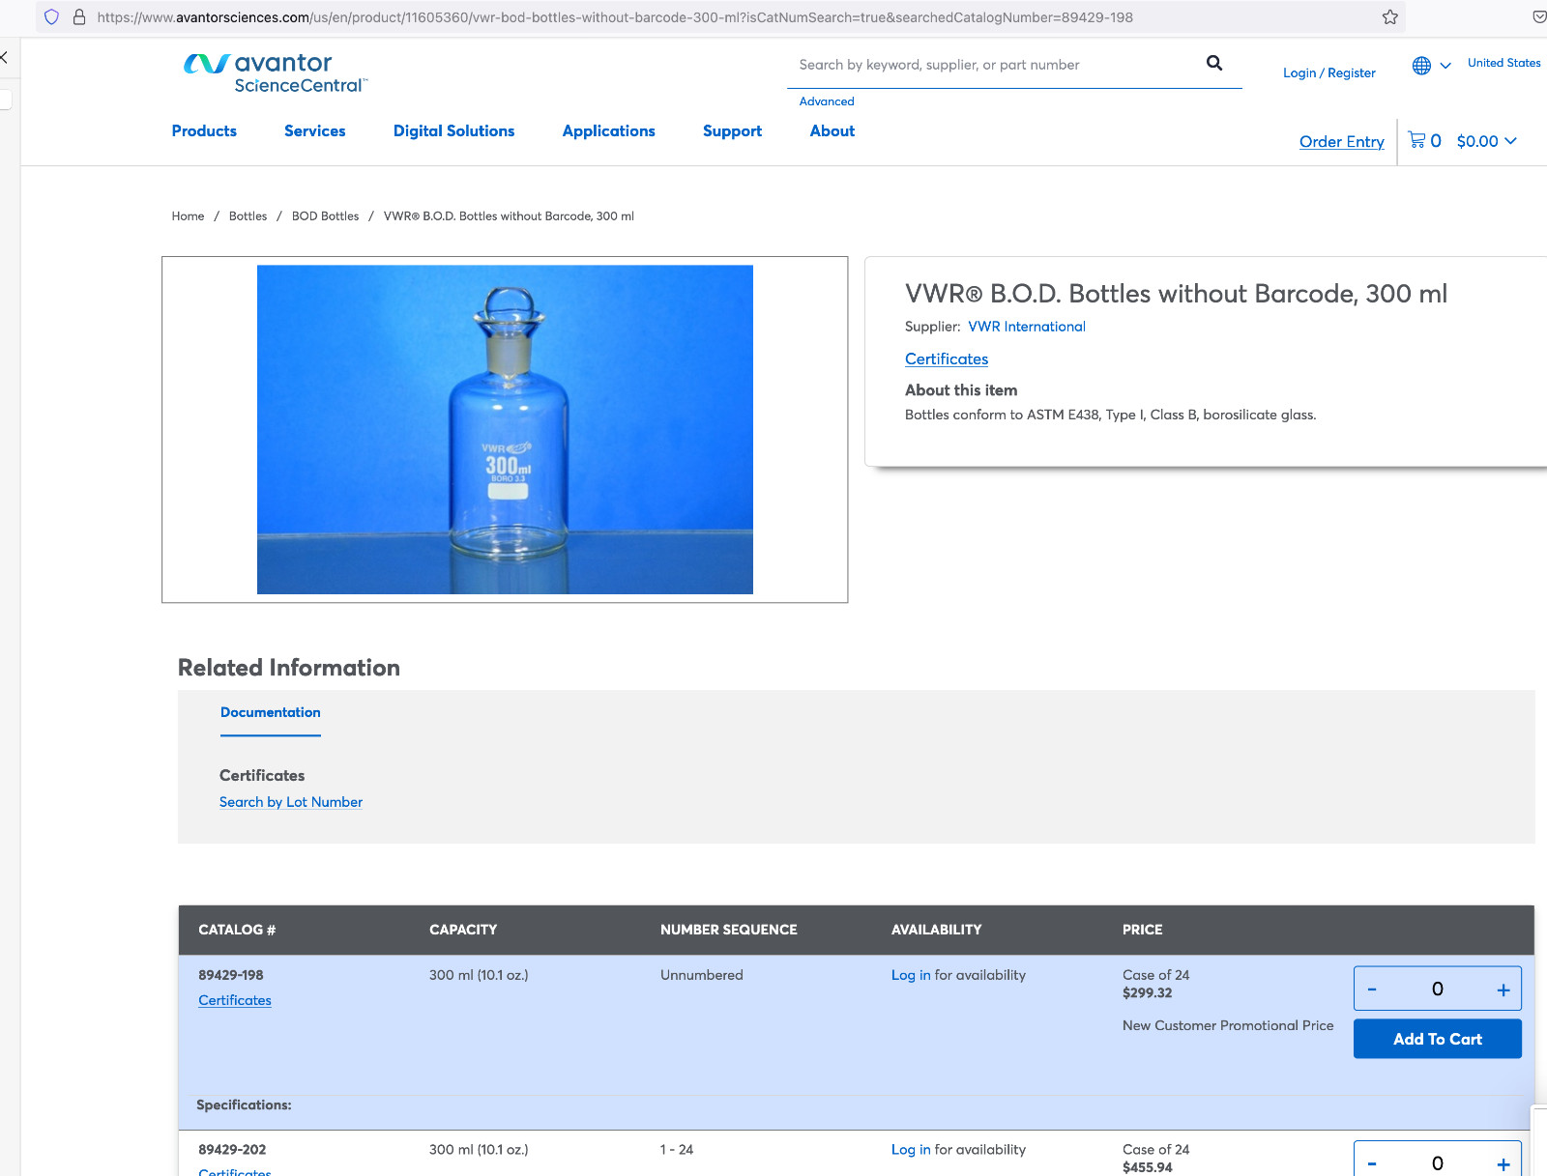Open the Support menu
1547x1176 pixels.
click(x=732, y=131)
